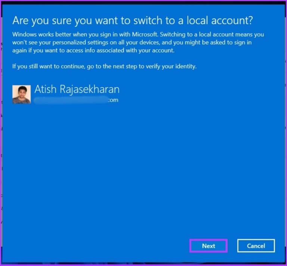Image resolution: width=287 pixels, height=266 pixels.
Task: Click the account name Atish Rajasekharan
Action: pos(77,89)
